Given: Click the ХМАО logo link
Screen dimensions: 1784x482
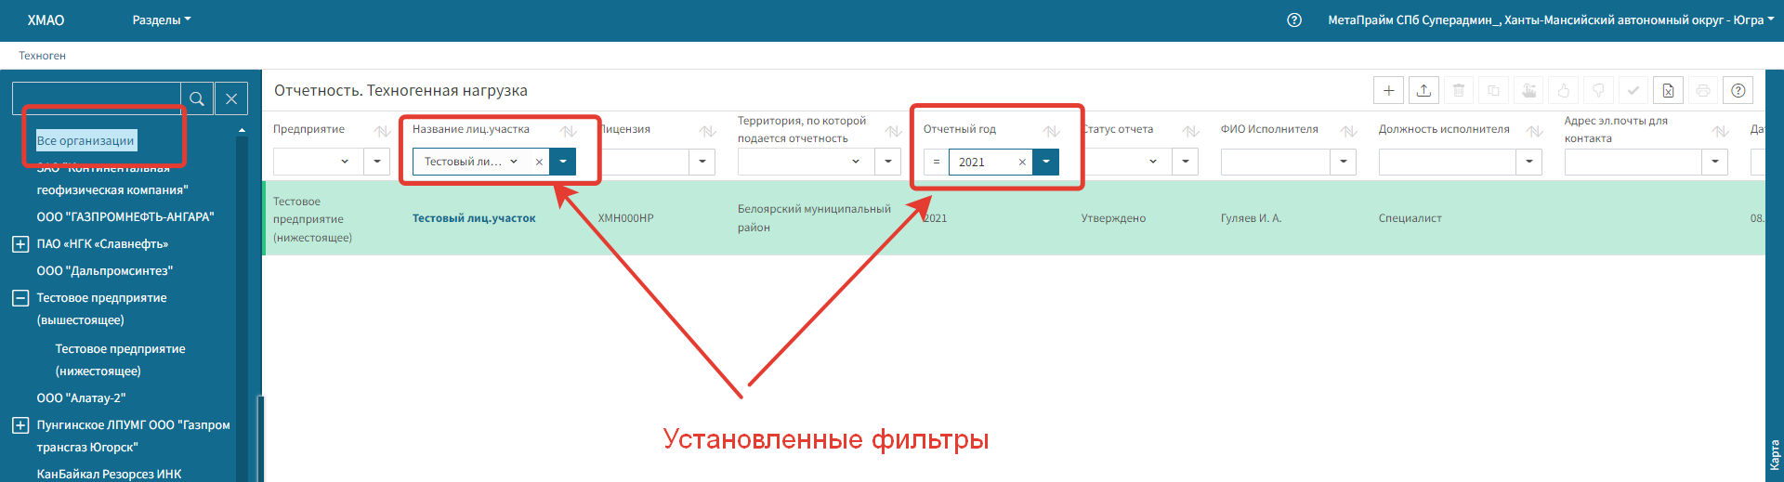Looking at the screenshot, I should pyautogui.click(x=46, y=20).
